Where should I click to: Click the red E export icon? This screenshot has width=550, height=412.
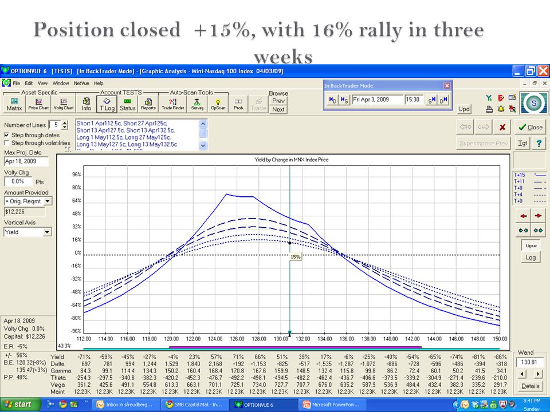[501, 98]
